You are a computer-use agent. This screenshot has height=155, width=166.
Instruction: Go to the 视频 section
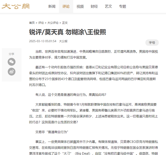(80, 6)
